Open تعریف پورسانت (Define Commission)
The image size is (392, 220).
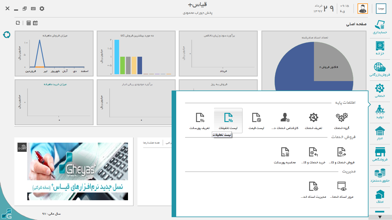(x=200, y=121)
